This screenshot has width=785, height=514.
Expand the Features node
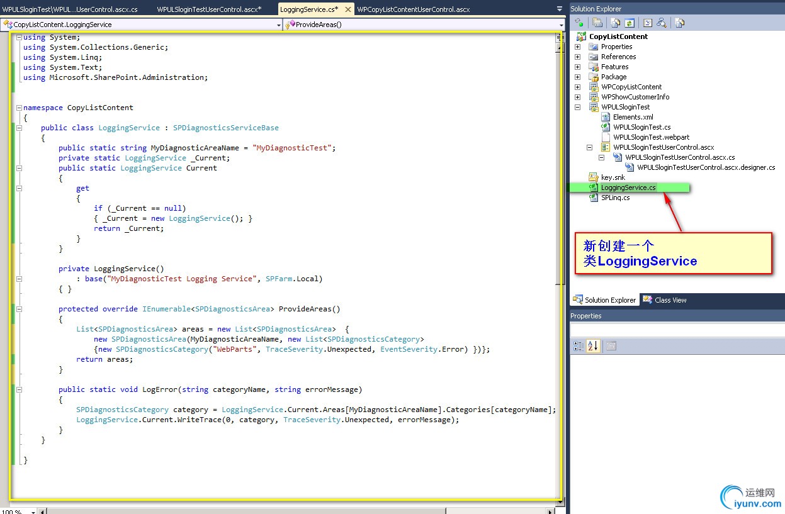tap(577, 67)
